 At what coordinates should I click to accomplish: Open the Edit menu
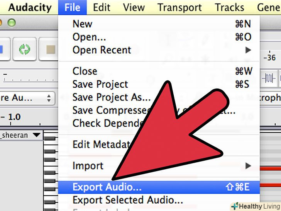click(x=102, y=7)
